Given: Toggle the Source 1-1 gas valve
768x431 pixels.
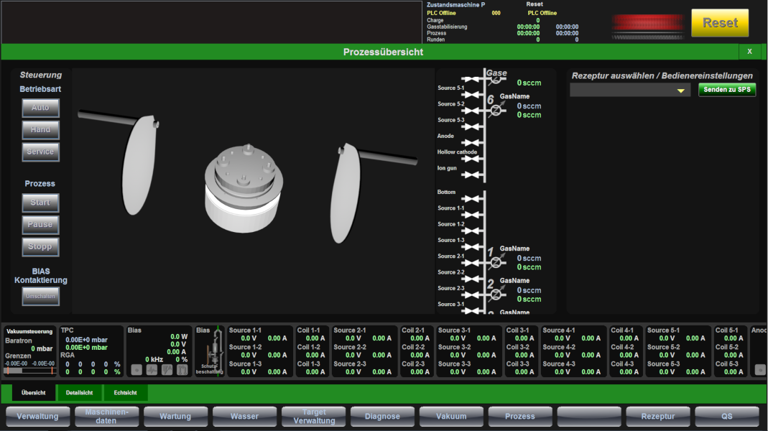Looking at the screenshot, I should point(471,213).
